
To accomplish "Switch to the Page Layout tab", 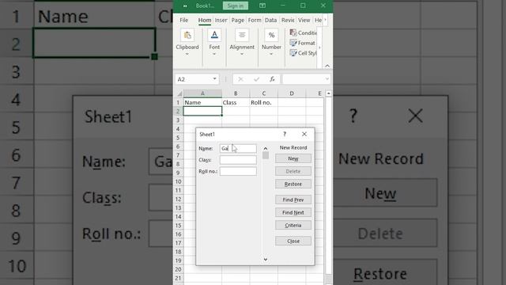I will tap(238, 20).
